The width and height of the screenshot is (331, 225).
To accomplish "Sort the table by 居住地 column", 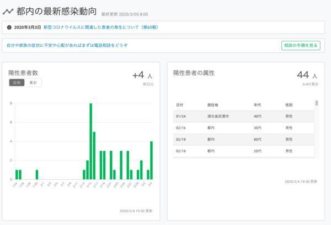I will [213, 104].
